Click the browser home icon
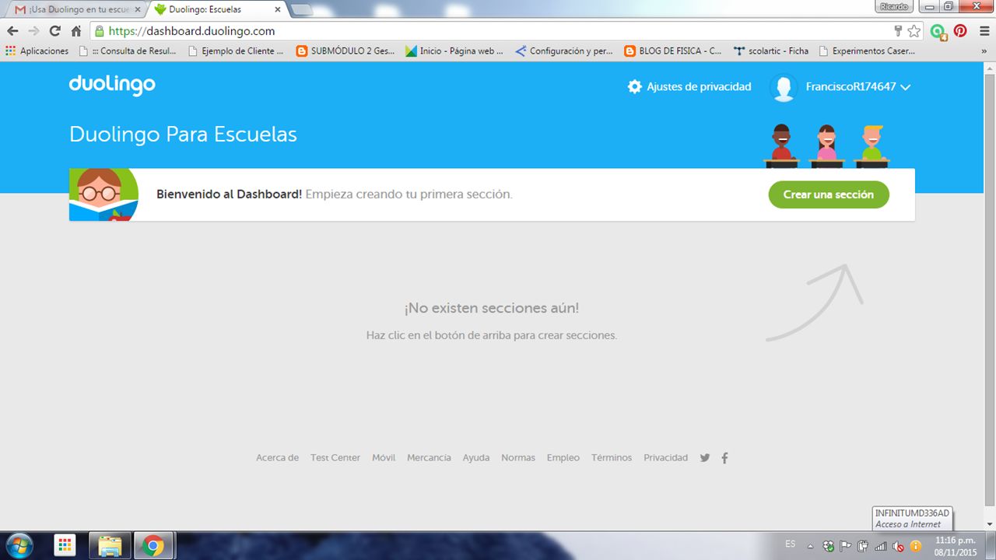996x560 pixels. coord(75,31)
